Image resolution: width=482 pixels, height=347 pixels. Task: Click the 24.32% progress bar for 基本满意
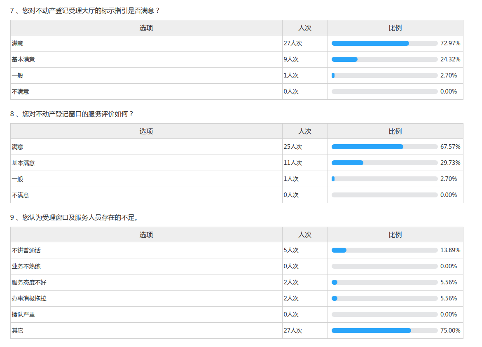pos(384,59)
